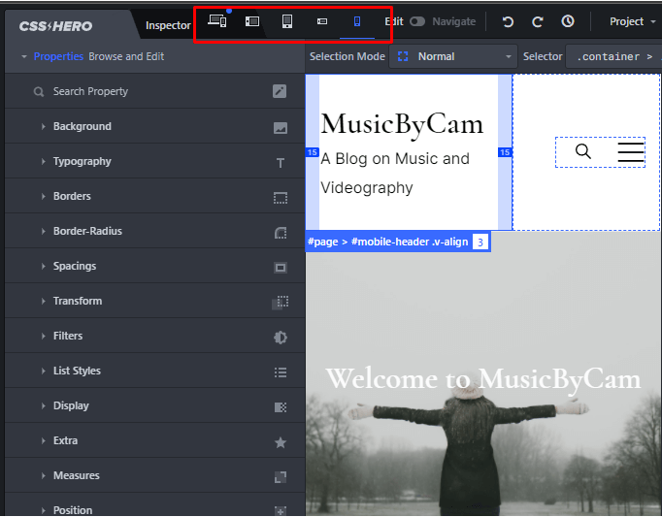Toggle the Edit/Navigate switch

(417, 21)
